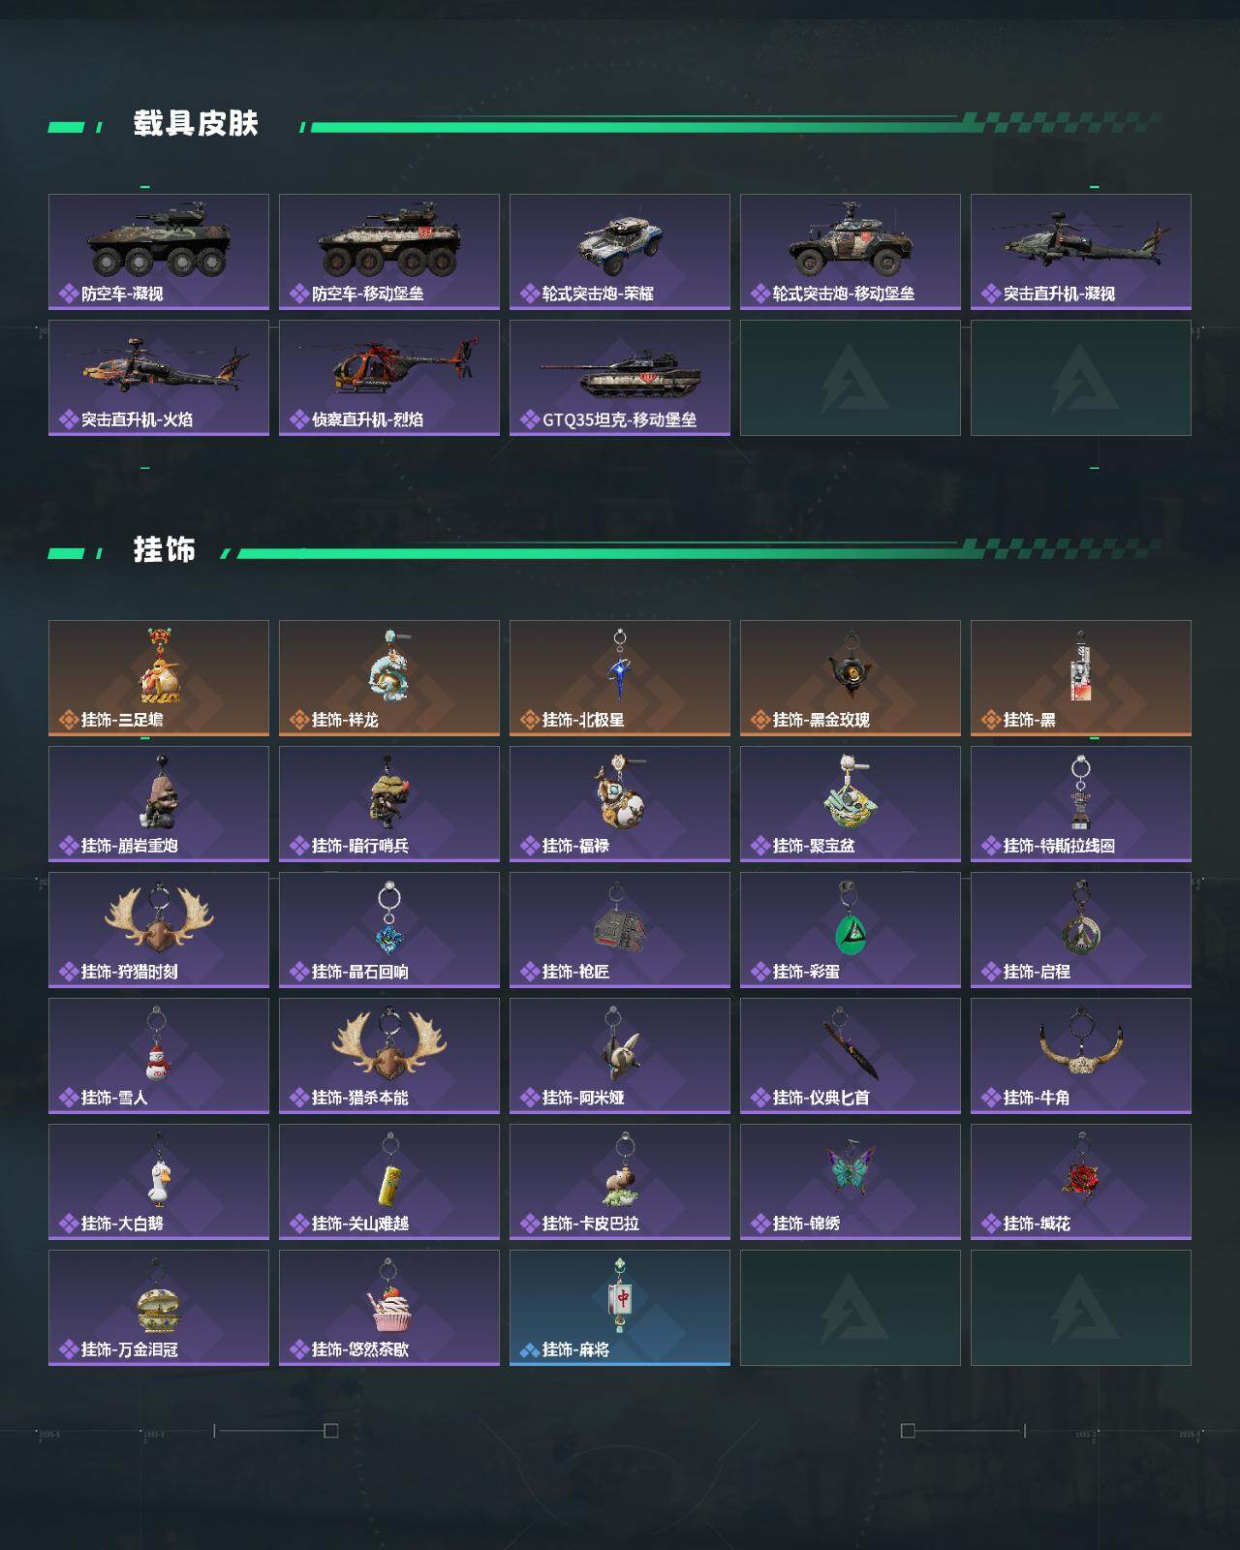The height and width of the screenshot is (1550, 1240).
Task: Pick the 挂饰-大白鹅 goose charm
Action: click(159, 1182)
